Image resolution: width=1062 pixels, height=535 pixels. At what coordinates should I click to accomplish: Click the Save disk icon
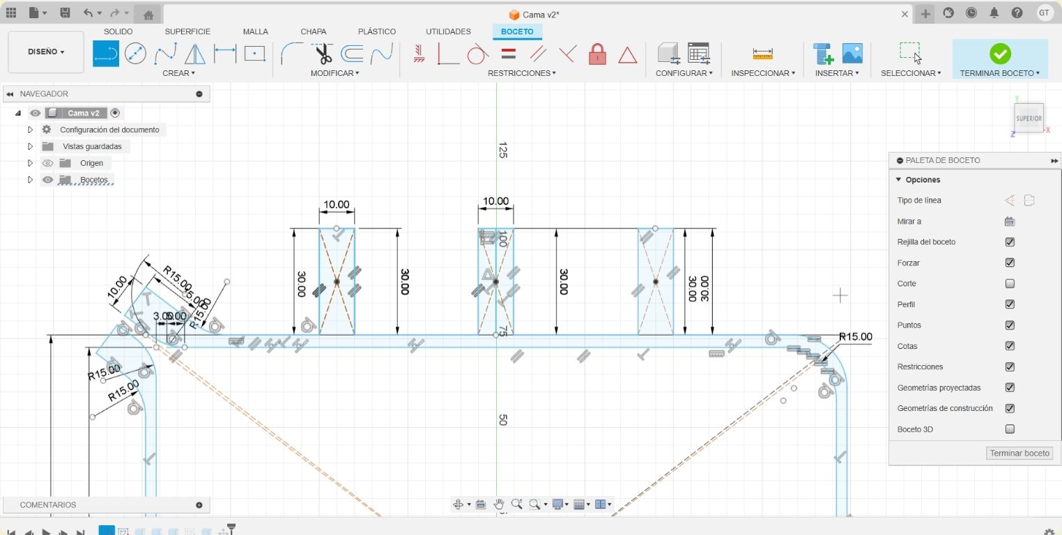[x=65, y=13]
